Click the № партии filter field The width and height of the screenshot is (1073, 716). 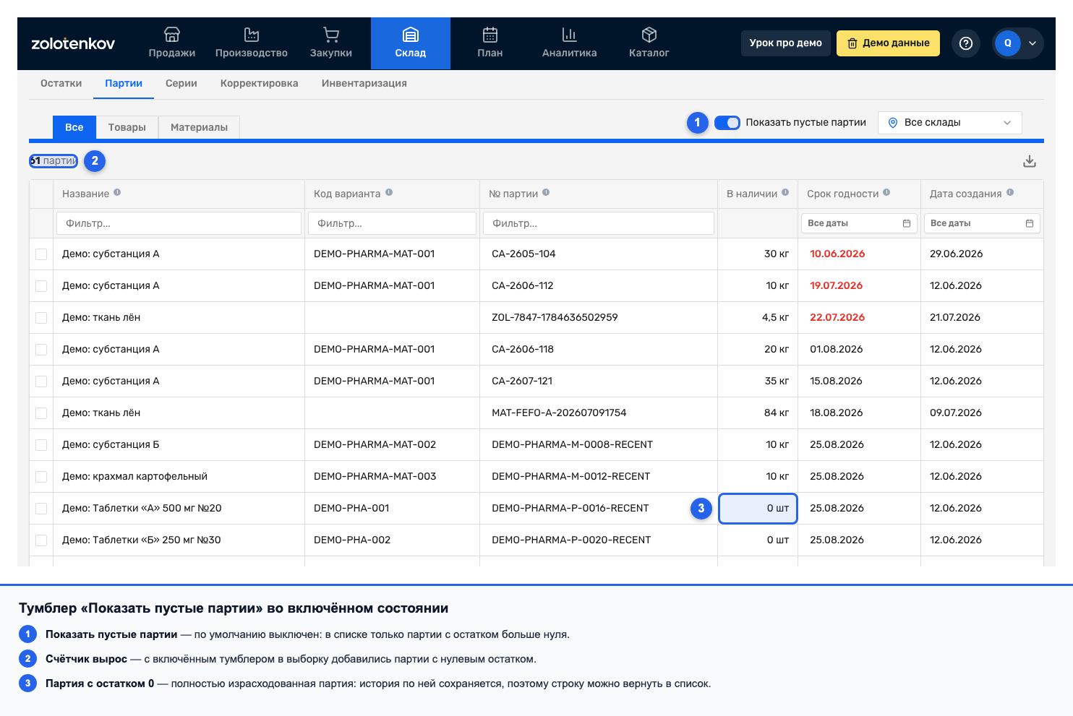599,223
